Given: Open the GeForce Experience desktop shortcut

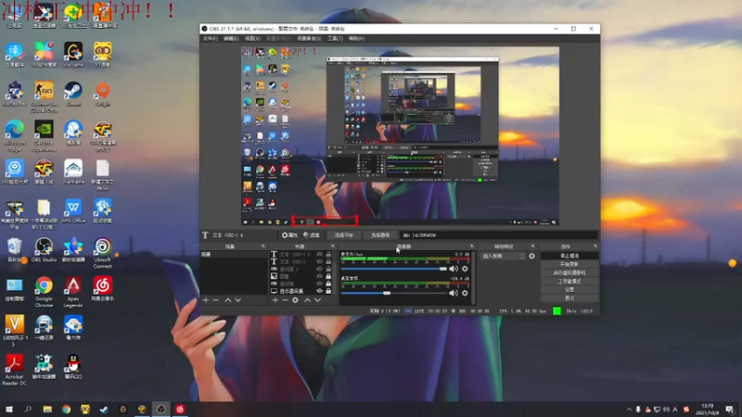Looking at the screenshot, I should 44,136.
